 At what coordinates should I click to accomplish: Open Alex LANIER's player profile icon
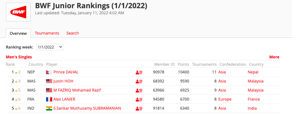(139, 99)
